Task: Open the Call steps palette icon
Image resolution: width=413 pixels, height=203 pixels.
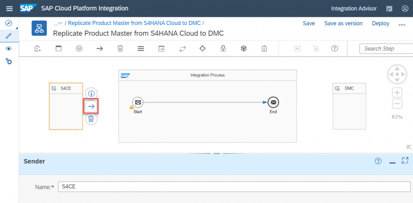Action: pos(161,49)
